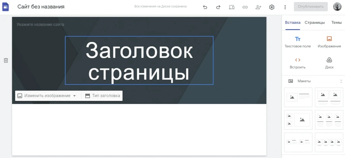Insert from Диск Google Drive
Image resolution: width=345 pixels, height=158 pixels.
(x=330, y=63)
